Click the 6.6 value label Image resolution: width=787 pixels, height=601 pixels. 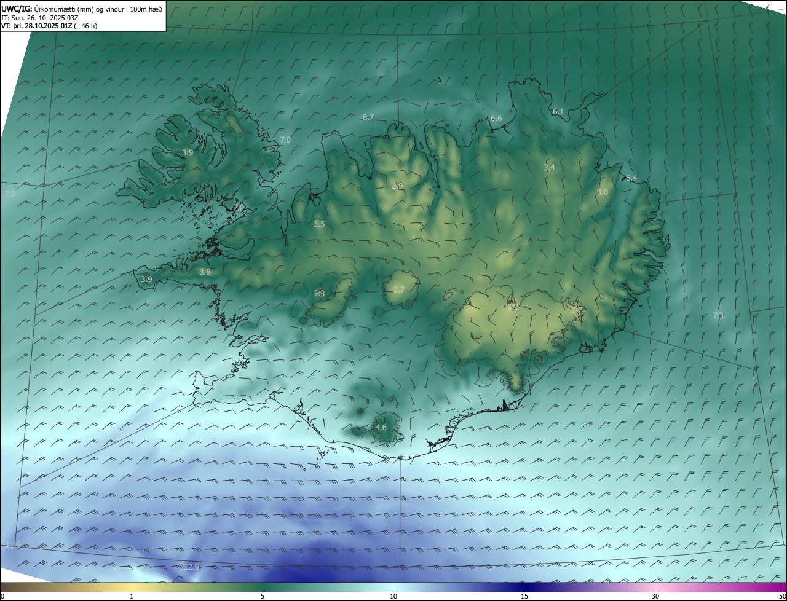496,119
